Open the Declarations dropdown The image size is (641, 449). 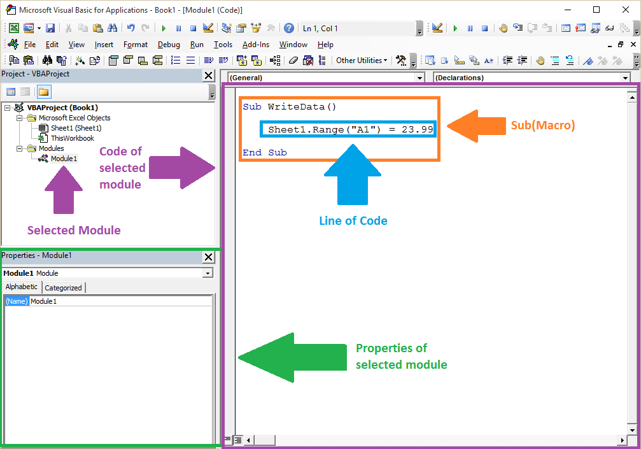coord(624,77)
